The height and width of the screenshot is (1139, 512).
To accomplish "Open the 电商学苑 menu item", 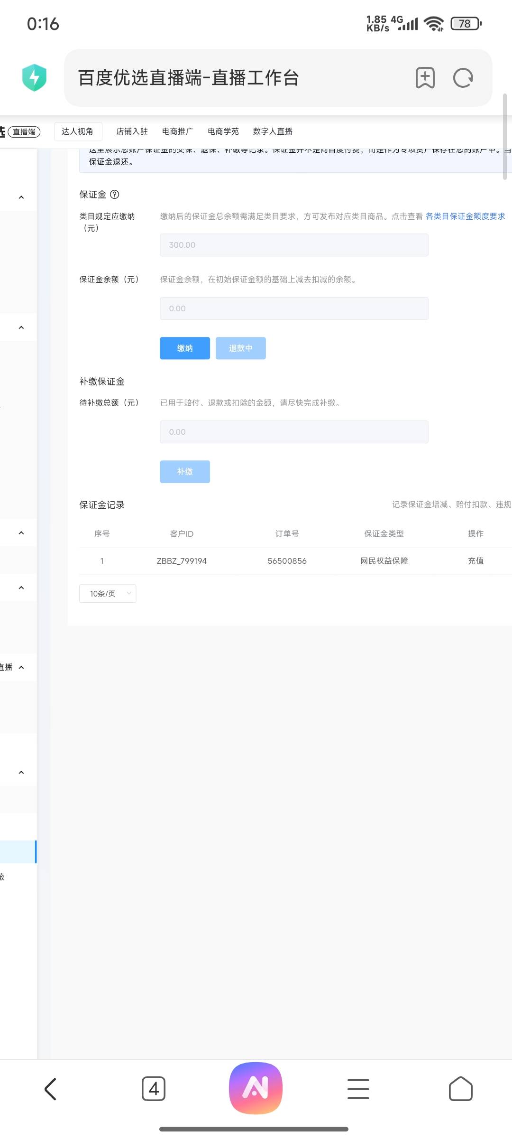I will [223, 131].
